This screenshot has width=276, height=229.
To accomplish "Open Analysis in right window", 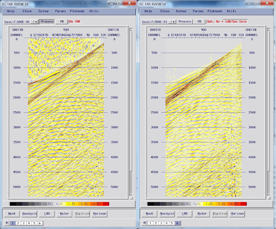I will [167, 213].
